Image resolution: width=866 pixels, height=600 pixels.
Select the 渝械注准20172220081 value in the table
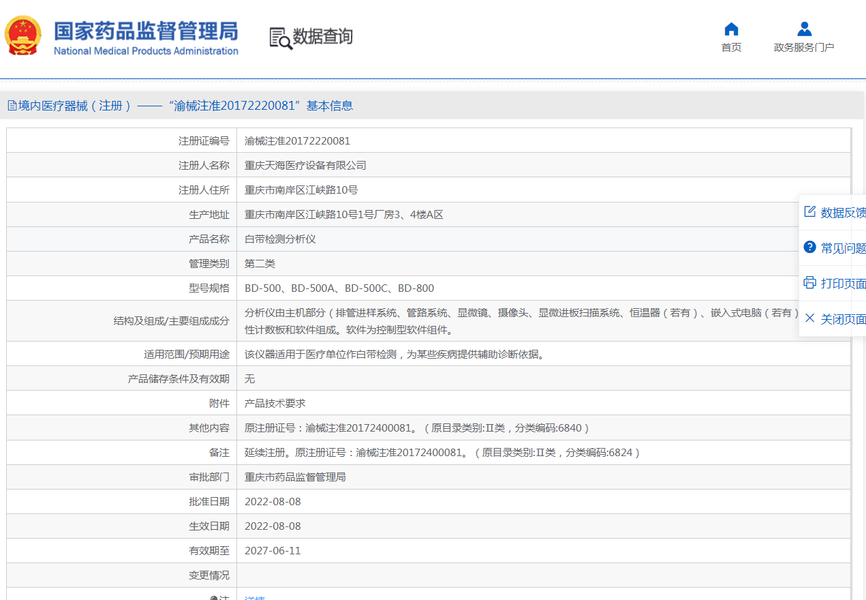point(297,141)
